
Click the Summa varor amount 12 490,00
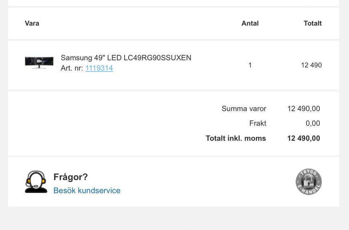[x=304, y=109]
